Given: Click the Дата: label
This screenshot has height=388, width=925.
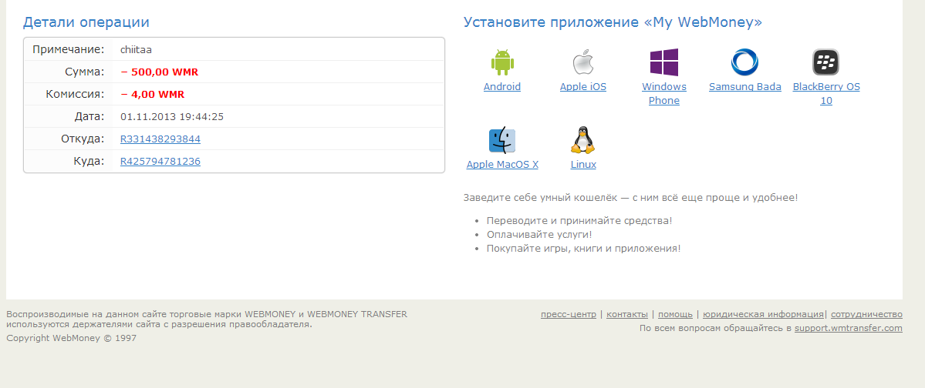Looking at the screenshot, I should click(89, 116).
